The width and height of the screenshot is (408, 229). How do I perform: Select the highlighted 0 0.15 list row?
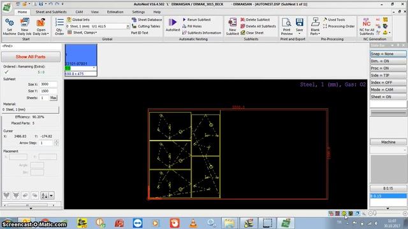[388, 196]
